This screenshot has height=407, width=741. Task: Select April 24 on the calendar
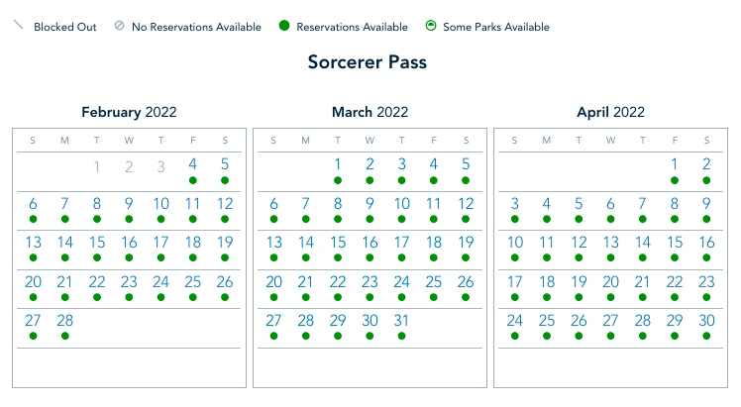[x=514, y=320]
